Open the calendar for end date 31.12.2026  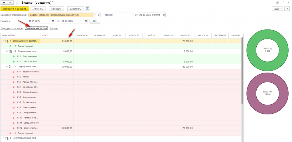point(86,21)
